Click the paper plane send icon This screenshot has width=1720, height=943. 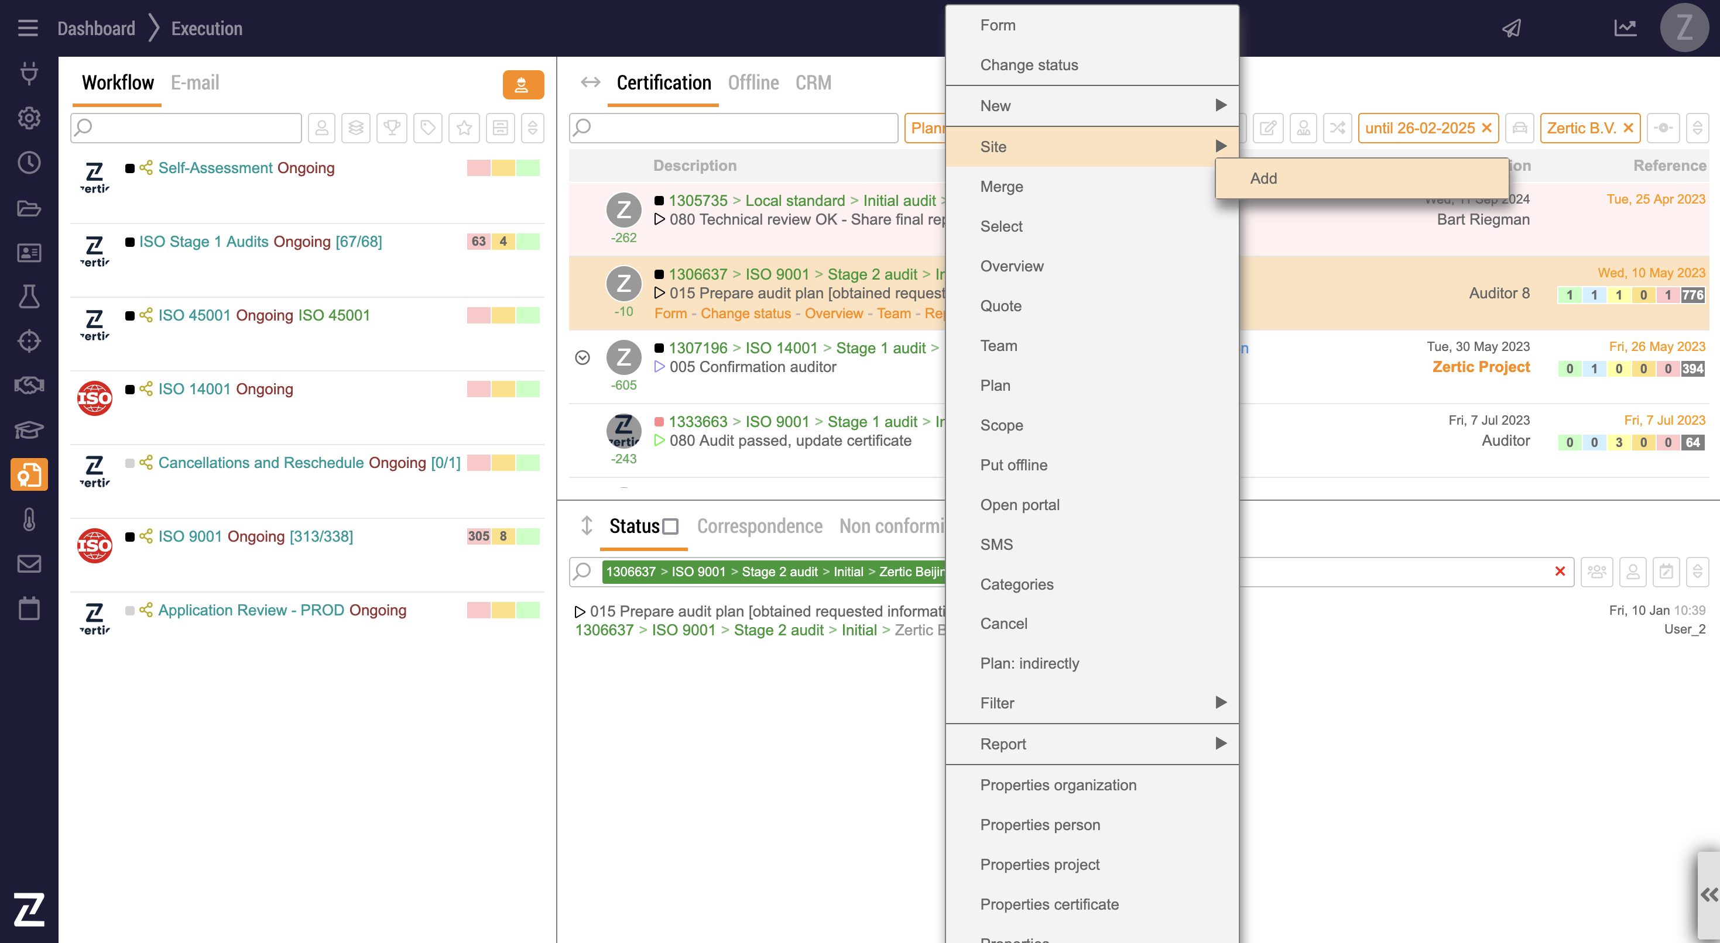(1512, 28)
